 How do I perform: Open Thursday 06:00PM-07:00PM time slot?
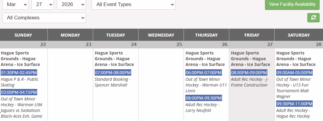[x=204, y=73]
